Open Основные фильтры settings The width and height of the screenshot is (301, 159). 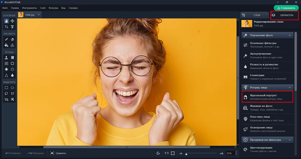pyautogui.click(x=267, y=45)
